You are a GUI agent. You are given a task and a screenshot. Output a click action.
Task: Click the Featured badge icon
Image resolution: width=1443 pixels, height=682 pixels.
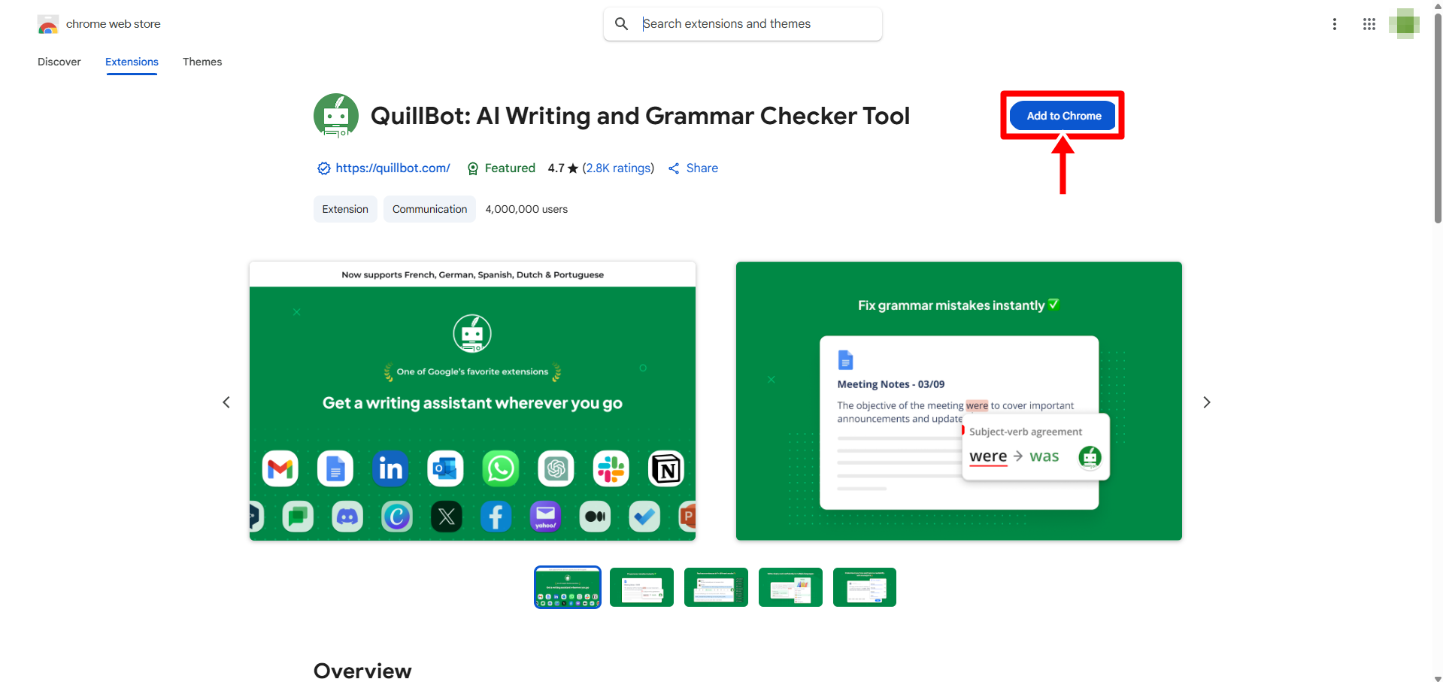point(473,168)
